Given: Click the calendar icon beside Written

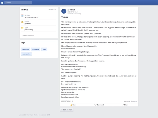Looking at the screenshot, I should coord(22,15).
